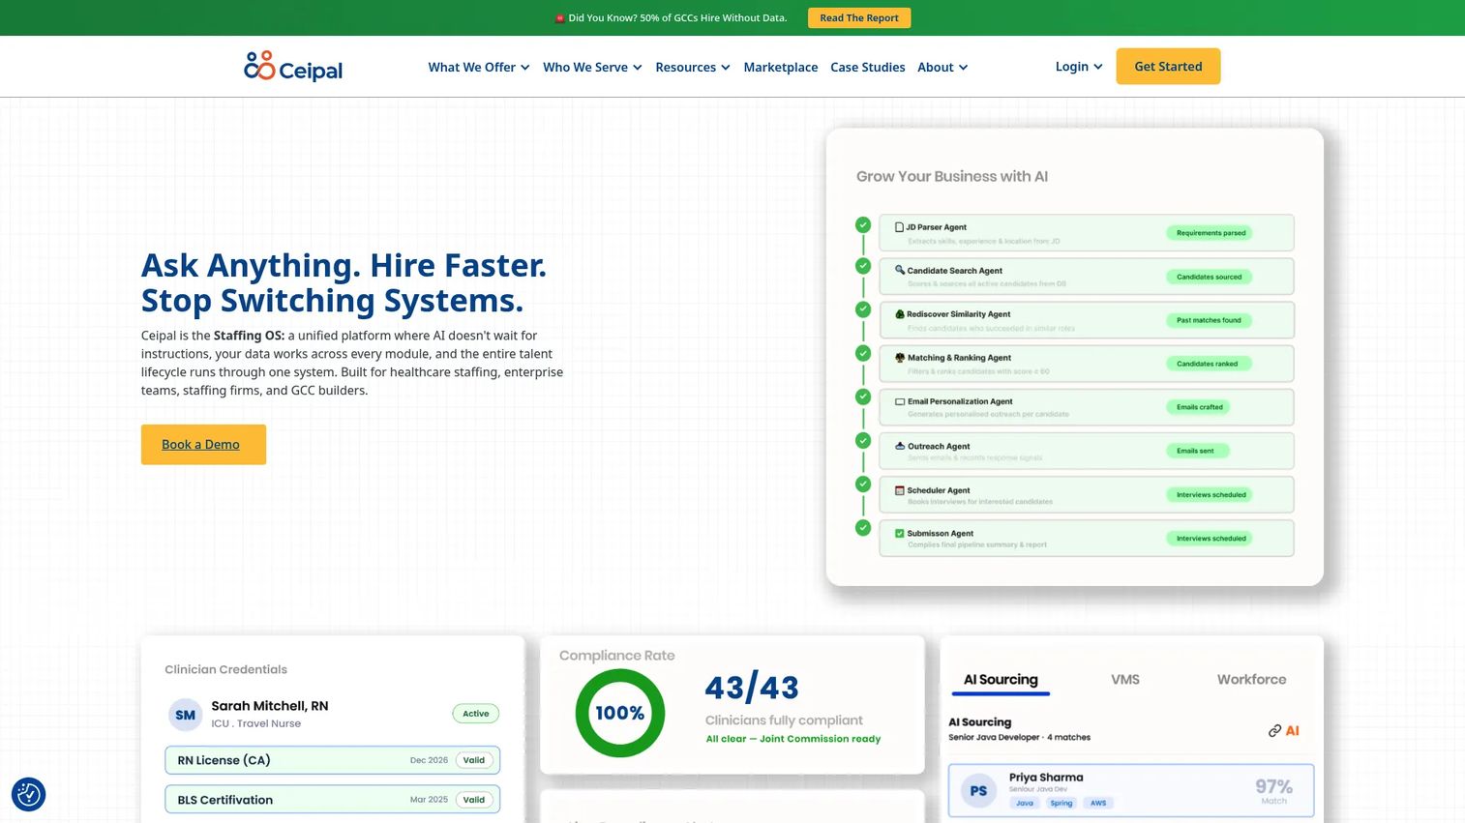Viewport: 1465px width, 823px height.
Task: Select the RN License (CA) row
Action: click(332, 760)
